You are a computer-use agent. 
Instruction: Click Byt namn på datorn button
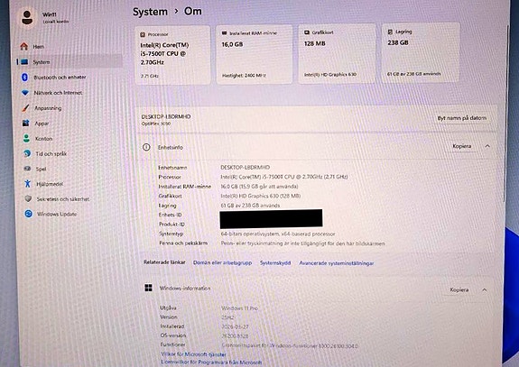(x=462, y=118)
